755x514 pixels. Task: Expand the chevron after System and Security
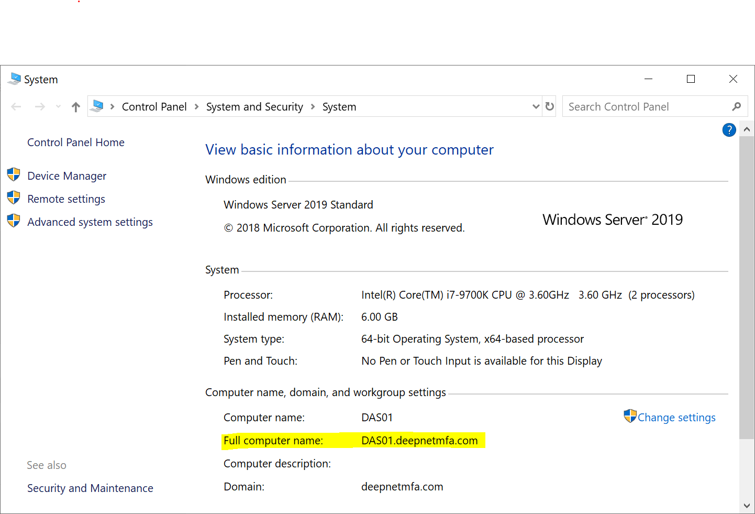pos(313,107)
